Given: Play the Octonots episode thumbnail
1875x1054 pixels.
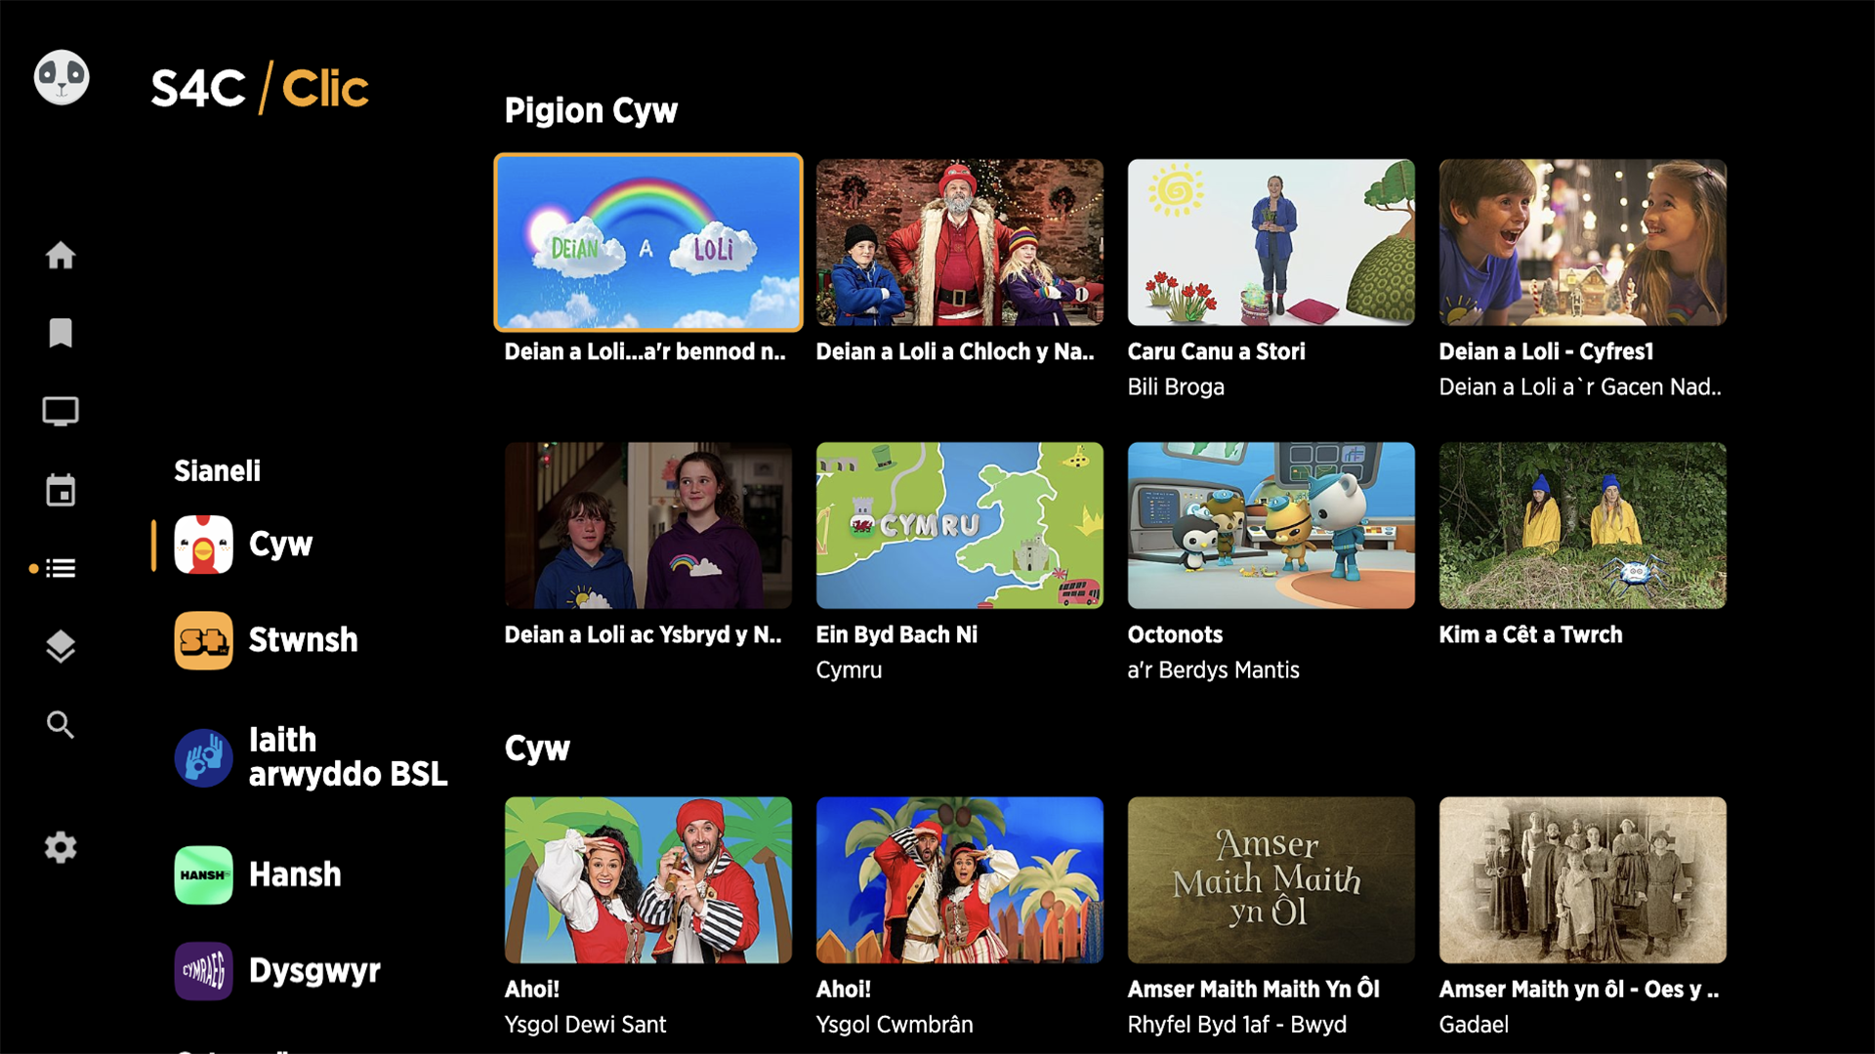Looking at the screenshot, I should tap(1271, 525).
